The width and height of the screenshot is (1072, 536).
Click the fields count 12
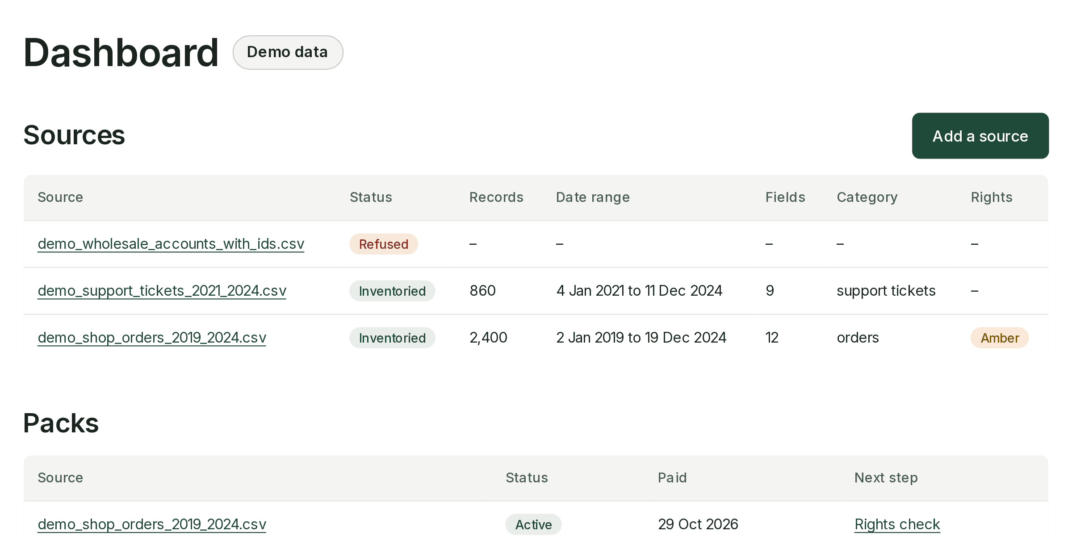pos(772,338)
